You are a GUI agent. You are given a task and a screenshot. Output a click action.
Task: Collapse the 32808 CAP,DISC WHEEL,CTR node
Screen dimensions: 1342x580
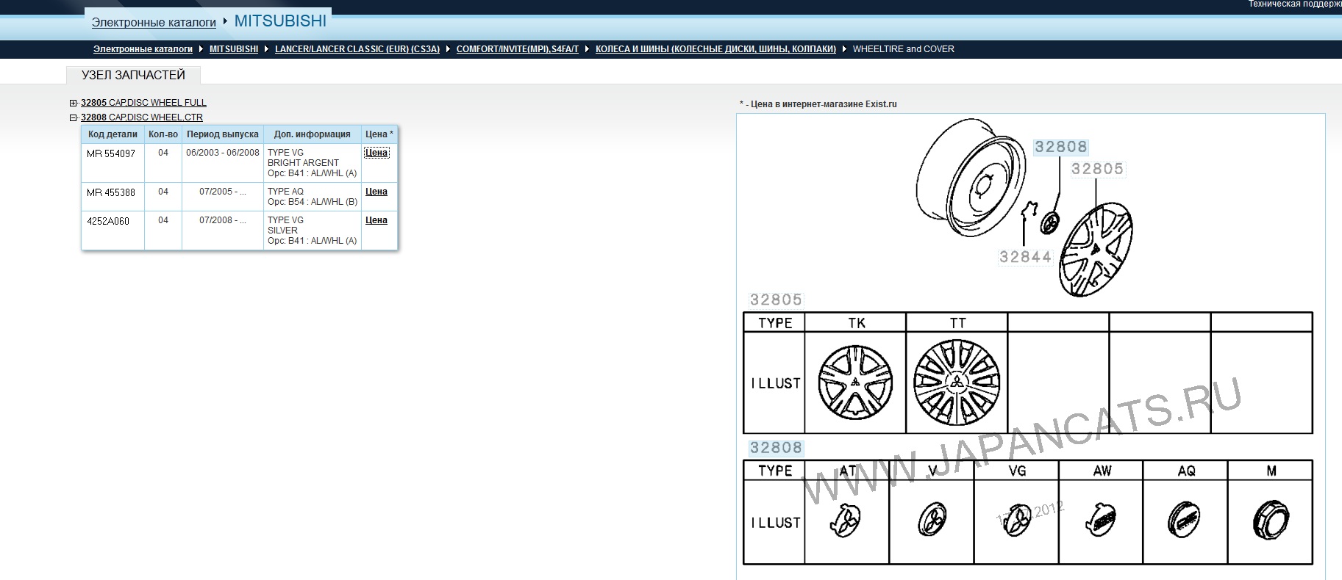pos(73,117)
